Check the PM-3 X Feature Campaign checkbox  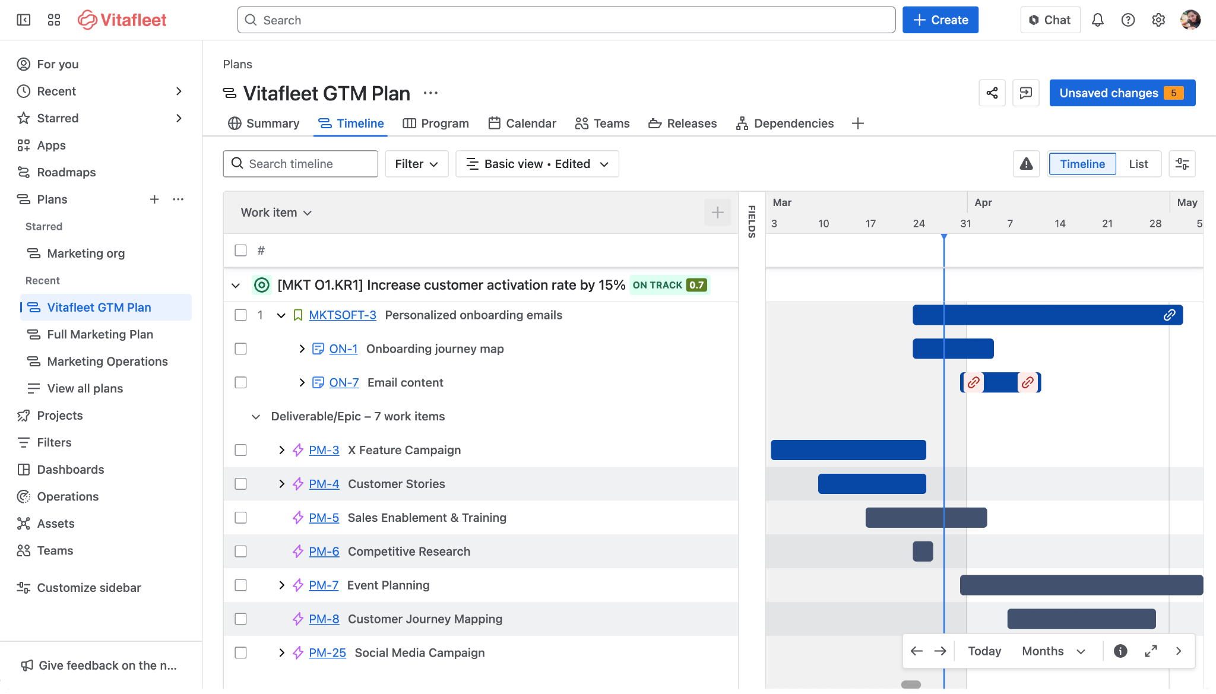click(x=240, y=451)
